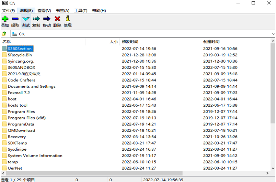Select the hosts tool folder name
The width and height of the screenshot is (276, 182).
click(x=18, y=105)
